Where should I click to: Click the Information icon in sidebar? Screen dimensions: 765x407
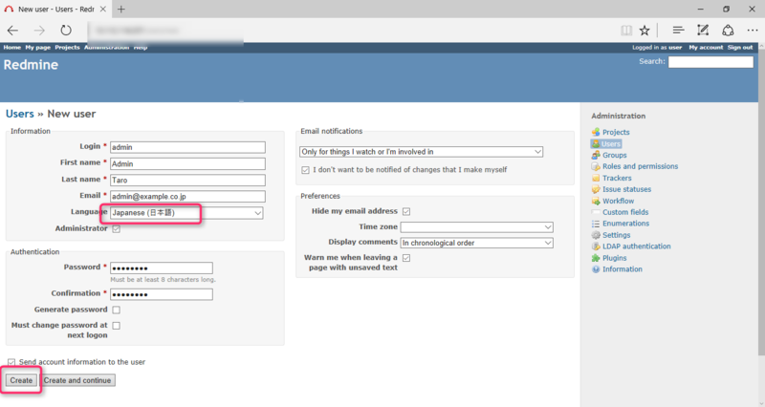click(596, 269)
